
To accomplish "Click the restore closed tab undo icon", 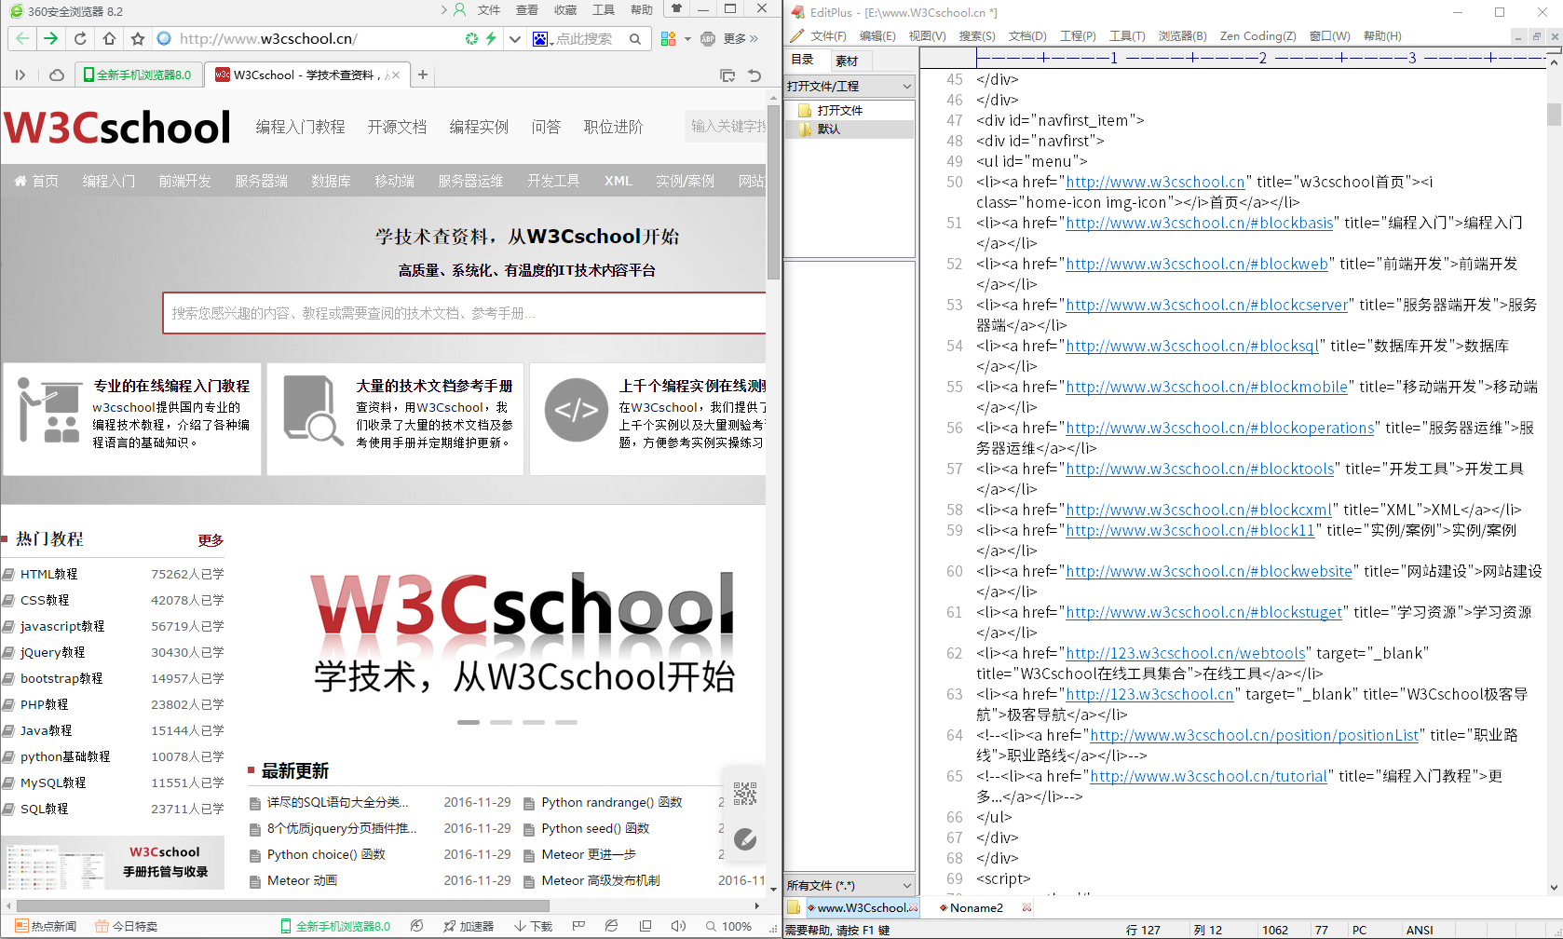I will click(x=754, y=75).
